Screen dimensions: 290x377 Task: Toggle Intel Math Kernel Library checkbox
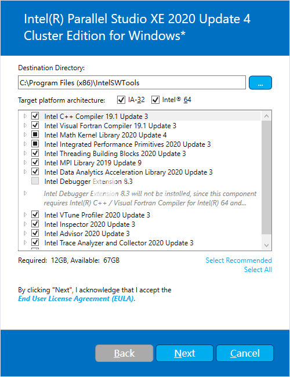35,135
